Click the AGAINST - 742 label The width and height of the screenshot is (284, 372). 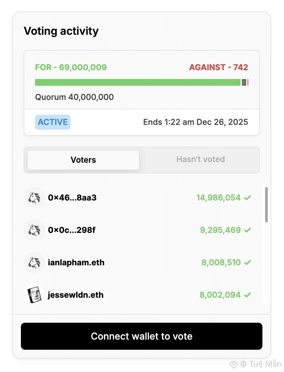pyautogui.click(x=219, y=67)
